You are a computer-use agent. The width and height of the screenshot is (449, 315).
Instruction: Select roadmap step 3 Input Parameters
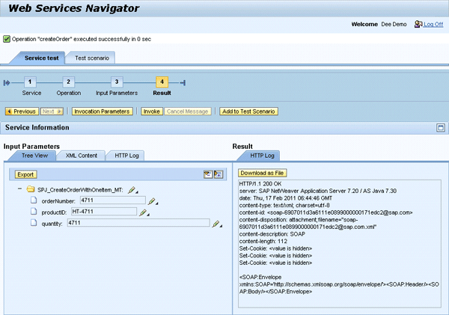pyautogui.click(x=116, y=82)
